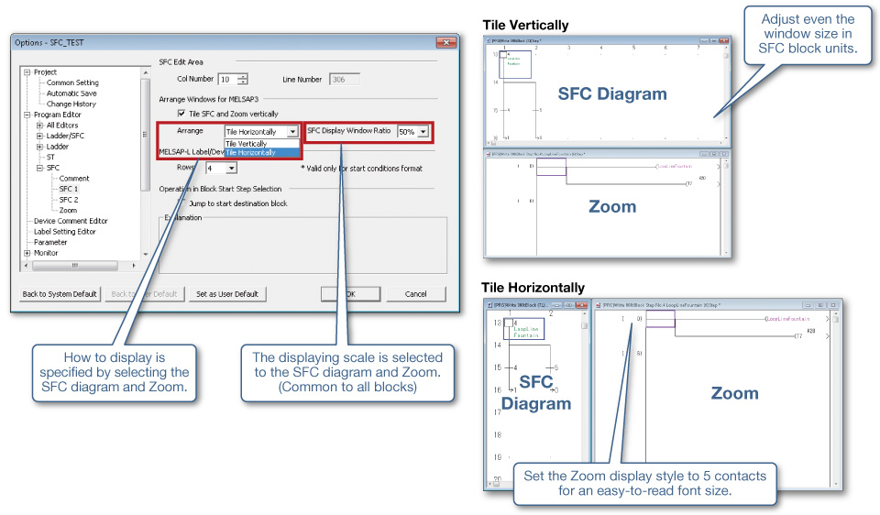The height and width of the screenshot is (515, 880).
Task: Open the Device Comment Editor settings
Action: pyautogui.click(x=71, y=221)
